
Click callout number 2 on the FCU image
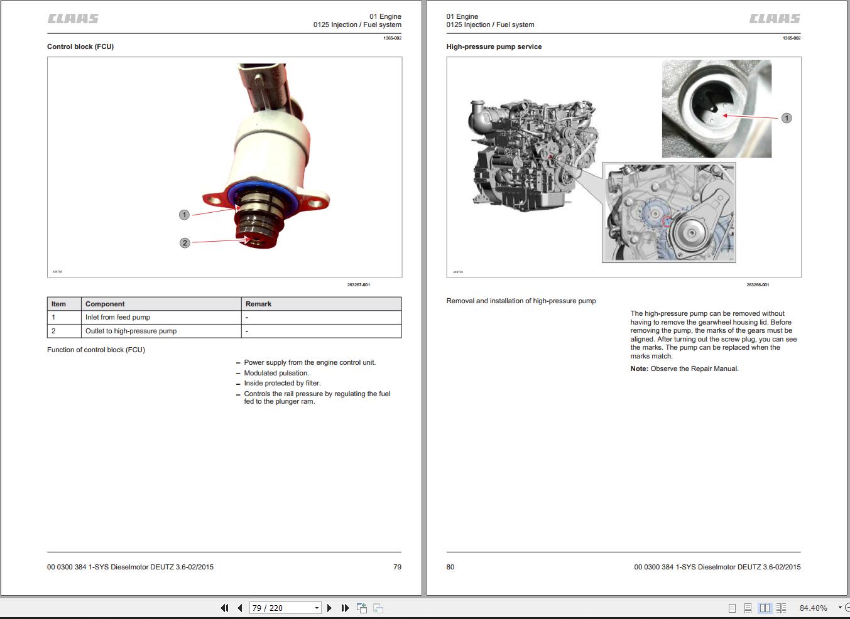pos(185,243)
